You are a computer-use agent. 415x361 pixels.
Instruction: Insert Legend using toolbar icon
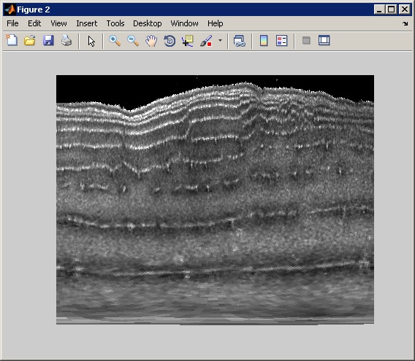(281, 41)
